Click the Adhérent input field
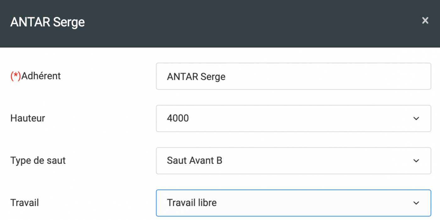Image resolution: width=440 pixels, height=220 pixels. pos(293,76)
